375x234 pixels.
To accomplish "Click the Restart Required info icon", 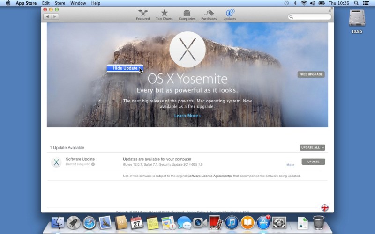I will [x=93, y=164].
